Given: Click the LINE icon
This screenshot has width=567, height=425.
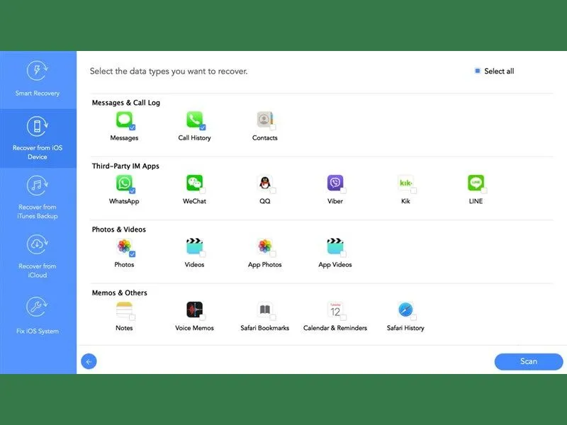Looking at the screenshot, I should click(x=476, y=183).
